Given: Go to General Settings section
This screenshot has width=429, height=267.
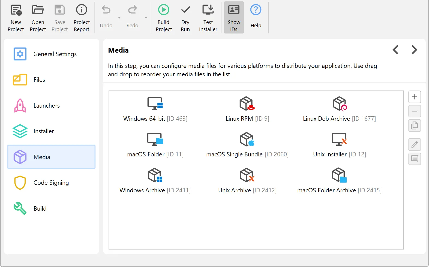Looking at the screenshot, I should (x=52, y=54).
